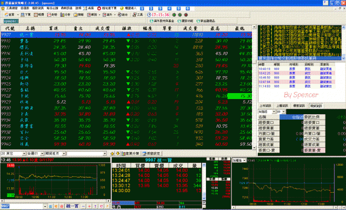This screenshot has height=210, width=346.
Task: Expand the futures index name dropdown in right panel
Action: pyautogui.click(x=274, y=111)
